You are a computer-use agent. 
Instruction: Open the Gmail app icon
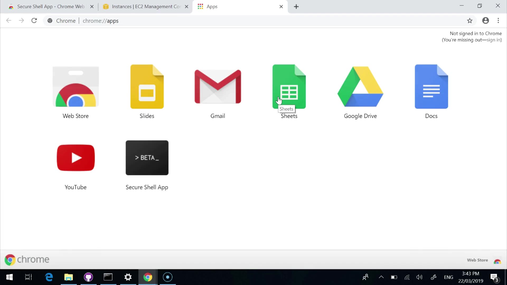point(218,87)
